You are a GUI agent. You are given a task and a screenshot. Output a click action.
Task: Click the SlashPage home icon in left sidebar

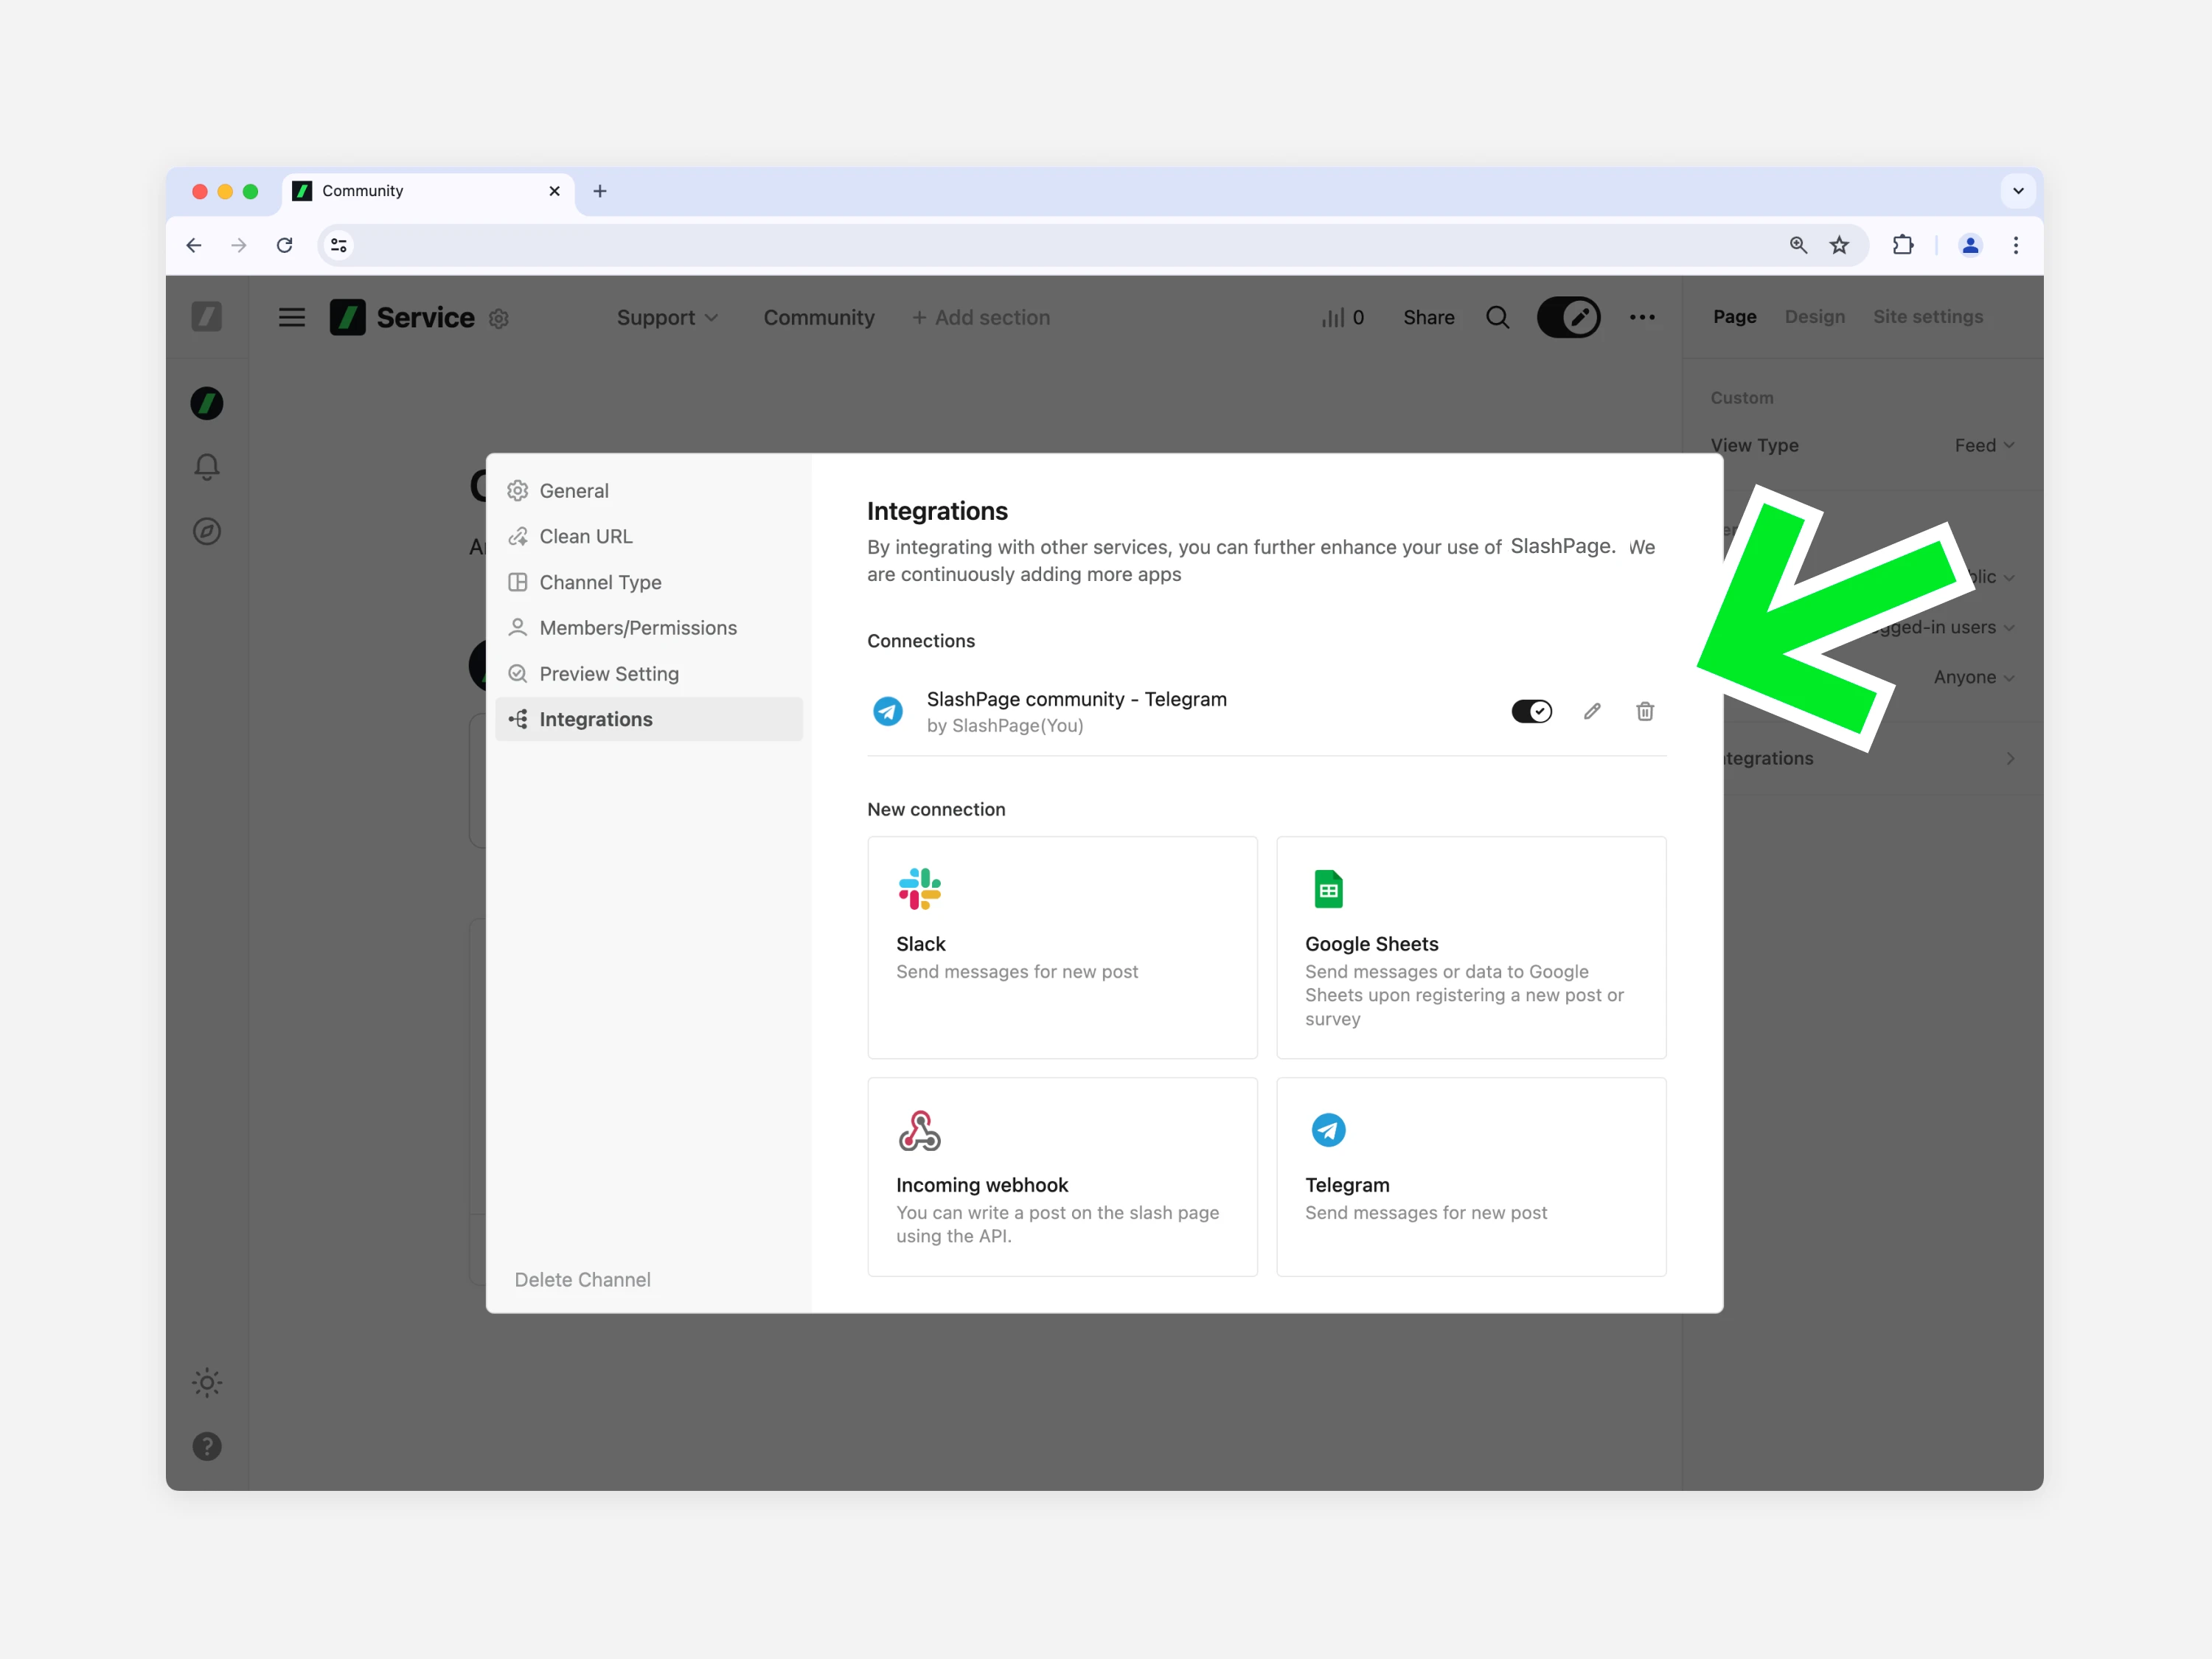tap(207, 317)
